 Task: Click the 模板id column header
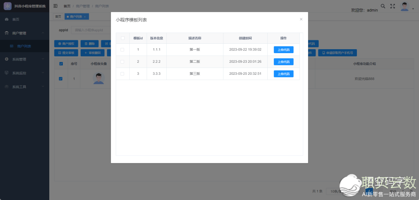point(138,38)
